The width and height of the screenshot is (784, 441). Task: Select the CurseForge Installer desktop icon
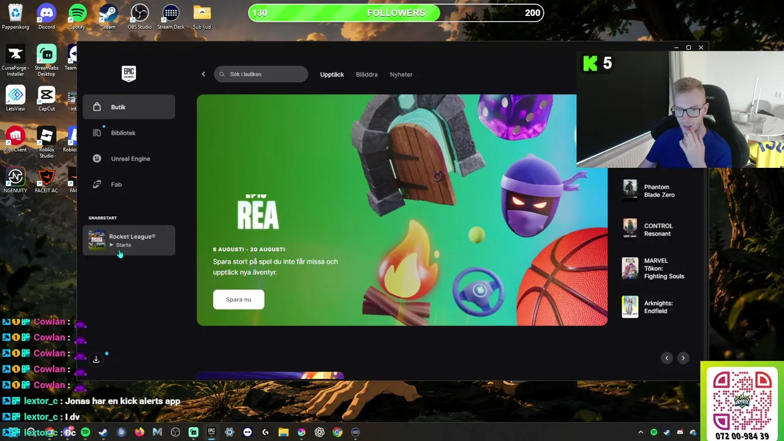[15, 61]
